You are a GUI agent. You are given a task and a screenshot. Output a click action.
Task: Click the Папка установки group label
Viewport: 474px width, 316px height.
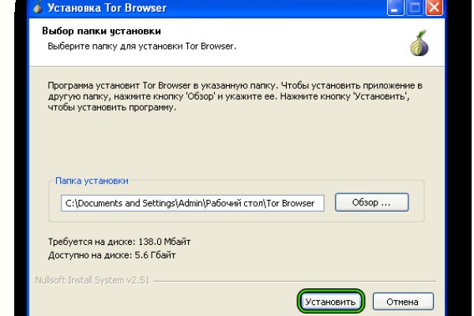coord(92,181)
